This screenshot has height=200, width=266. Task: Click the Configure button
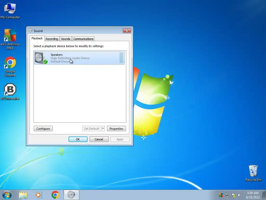(x=43, y=129)
